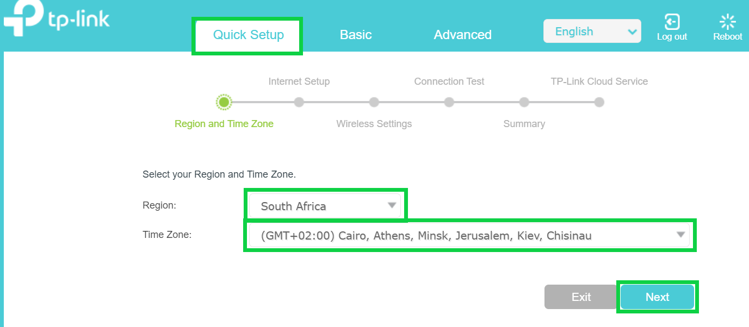Click the Log out icon
Viewport: 749px width, 327px height.
coord(672,22)
